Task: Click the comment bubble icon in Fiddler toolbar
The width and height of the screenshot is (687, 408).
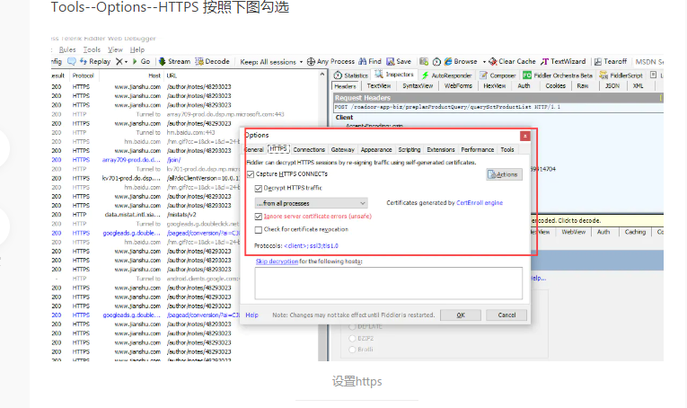Action: 72,61
